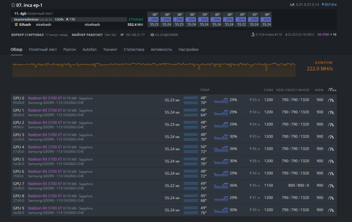Image resolution: width=352 pixels, height=222 pixels.
Task: Click the Ethash wallet coin icon
Action: click(16, 24)
